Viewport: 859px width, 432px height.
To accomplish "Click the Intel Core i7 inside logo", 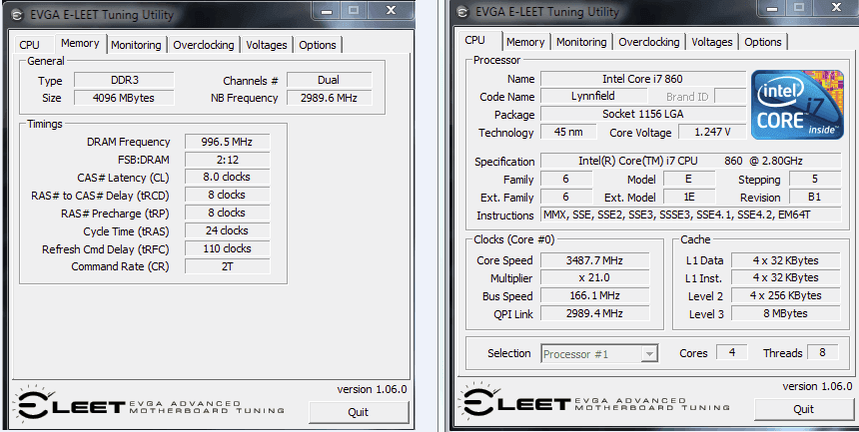I will pyautogui.click(x=797, y=105).
